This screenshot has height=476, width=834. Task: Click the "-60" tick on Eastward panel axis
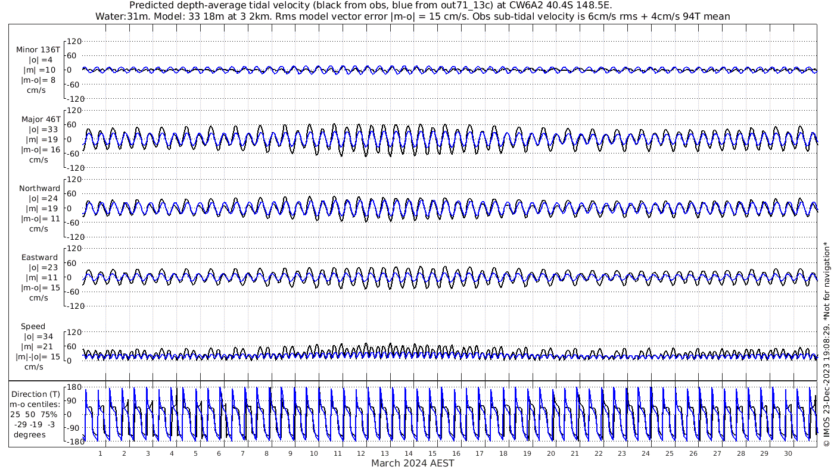pyautogui.click(x=74, y=292)
